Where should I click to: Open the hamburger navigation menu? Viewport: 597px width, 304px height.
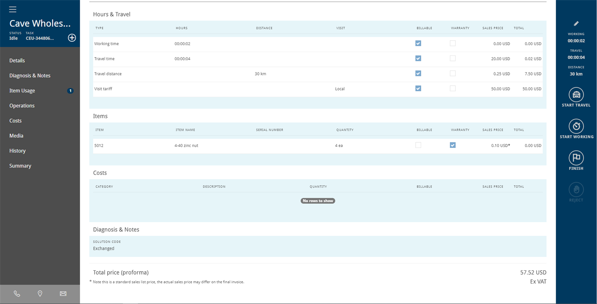click(12, 9)
